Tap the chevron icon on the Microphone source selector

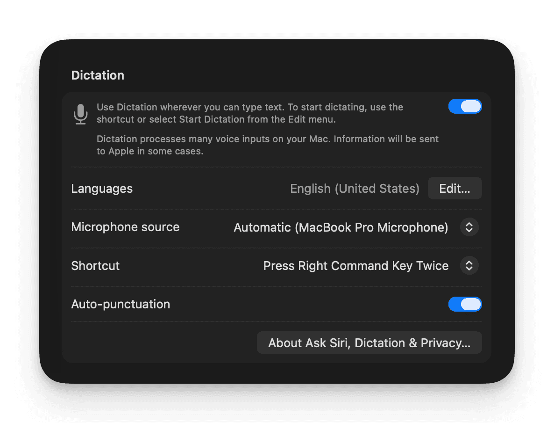469,227
